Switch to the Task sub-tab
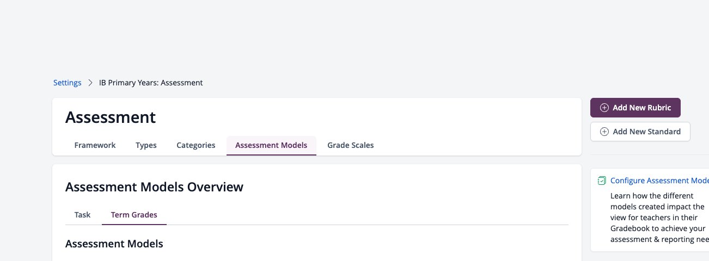The height and width of the screenshot is (261, 709). [82, 215]
